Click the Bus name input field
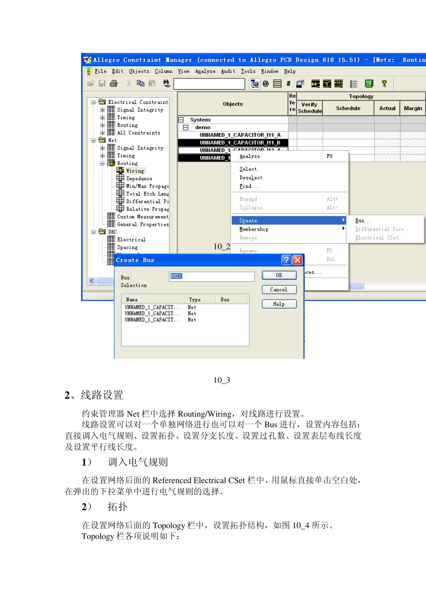 [212, 276]
